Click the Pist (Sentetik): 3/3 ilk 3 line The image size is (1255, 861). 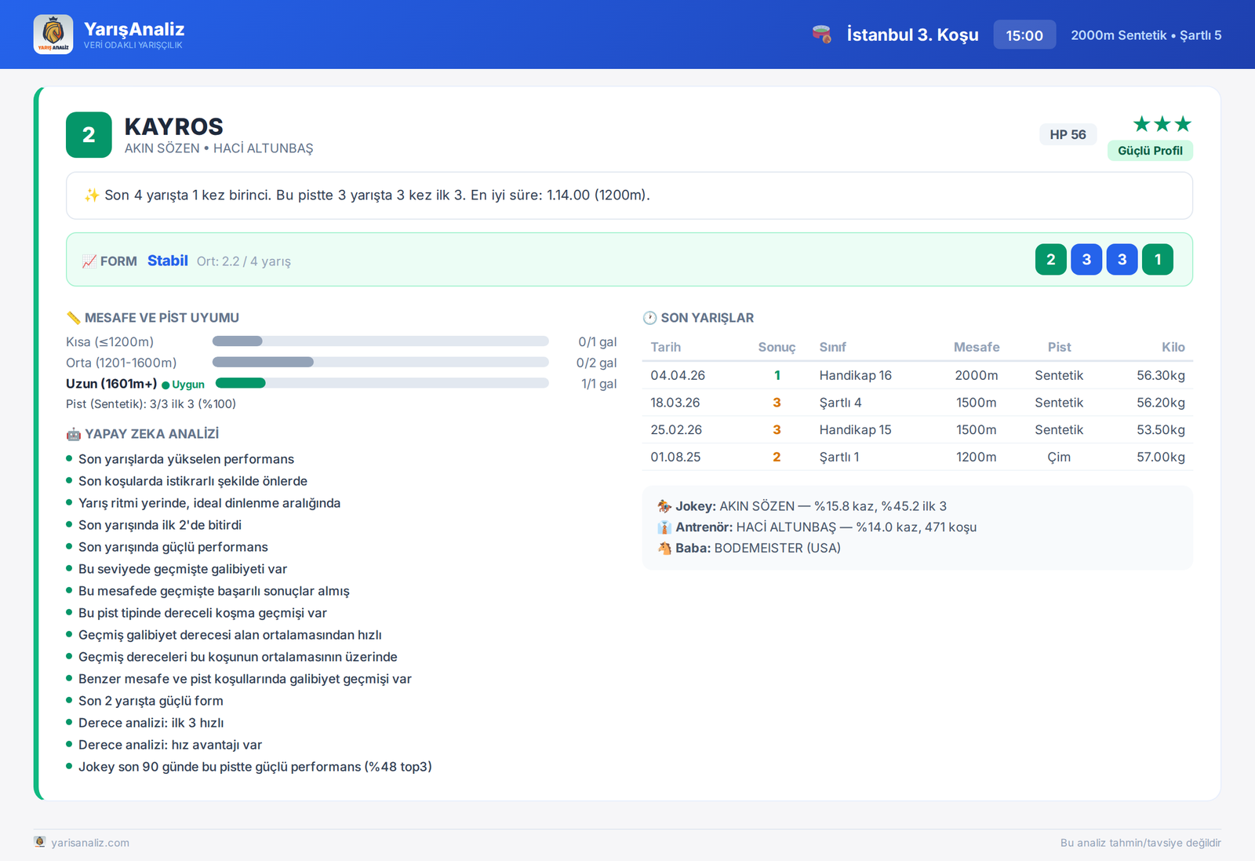151,403
